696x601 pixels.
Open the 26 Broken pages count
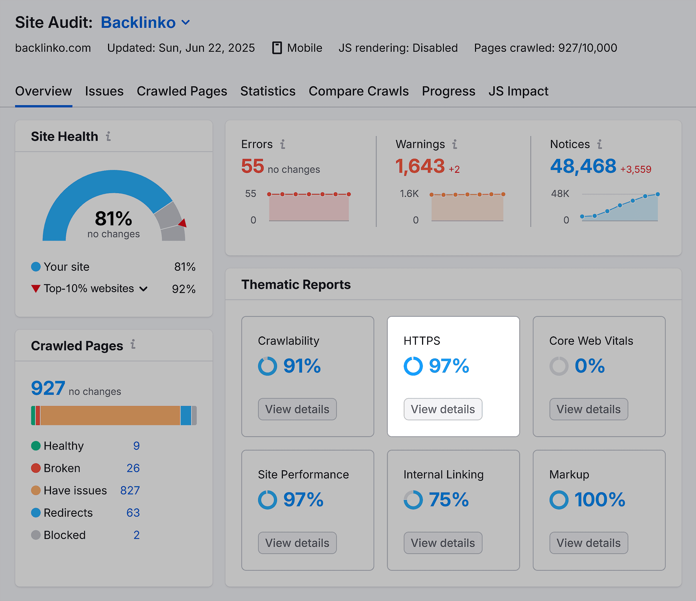tap(133, 468)
